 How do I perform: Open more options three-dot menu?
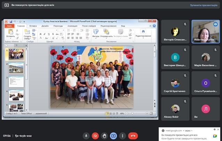tap(122, 135)
